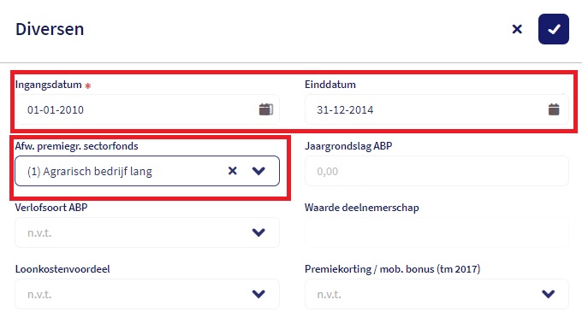The width and height of the screenshot is (588, 329).
Task: Confirm the Diversen form with checkmark
Action: click(554, 29)
